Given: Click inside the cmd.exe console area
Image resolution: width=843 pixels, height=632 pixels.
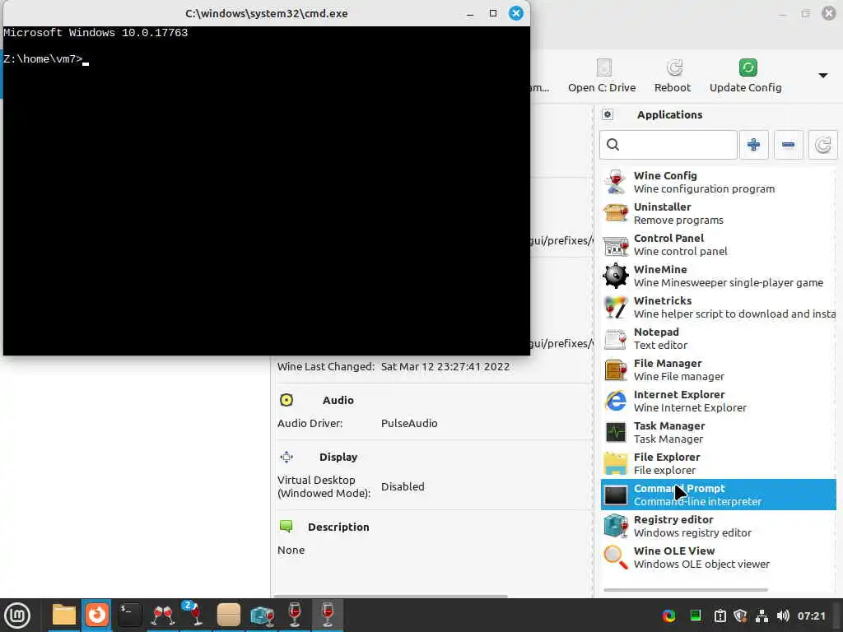Looking at the screenshot, I should click(267, 191).
